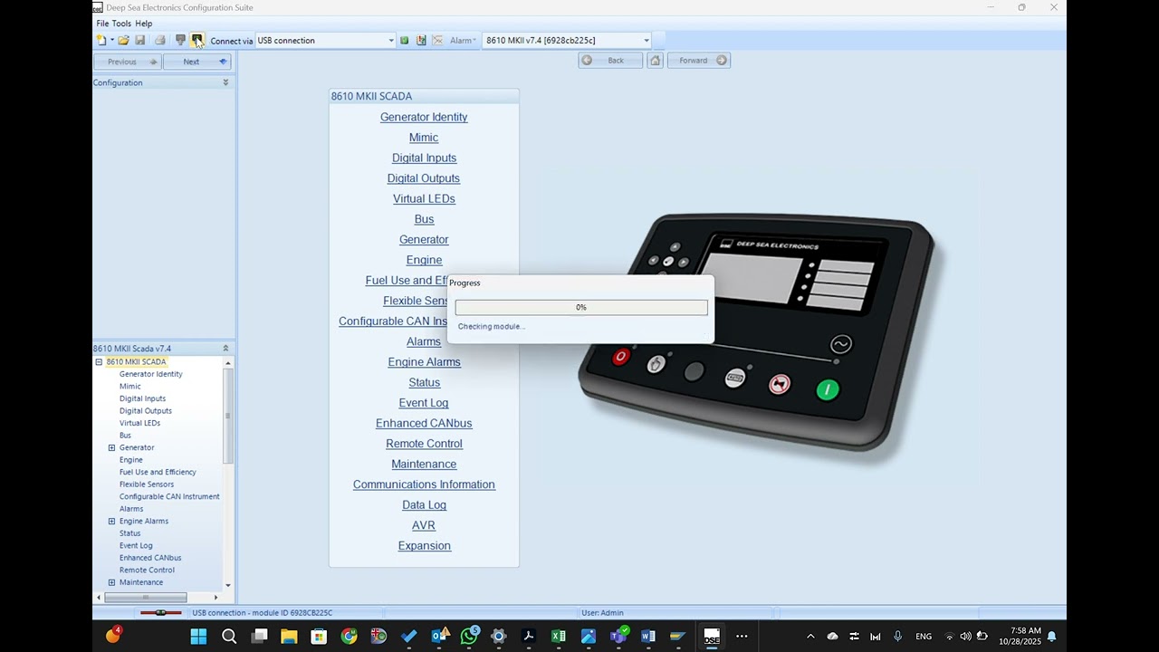Click the 0% progress bar

tap(581, 308)
